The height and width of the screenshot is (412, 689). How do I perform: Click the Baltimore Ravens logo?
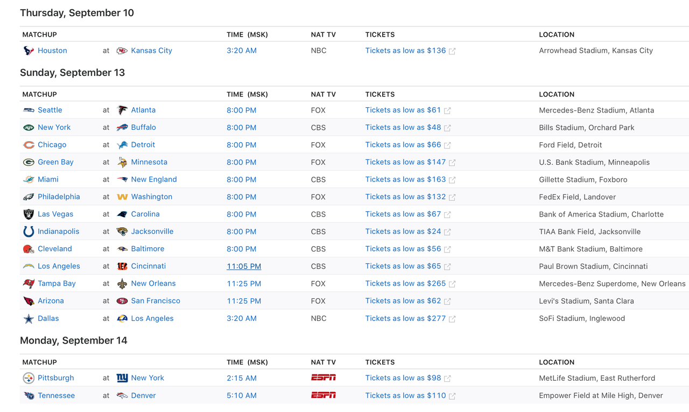122,249
